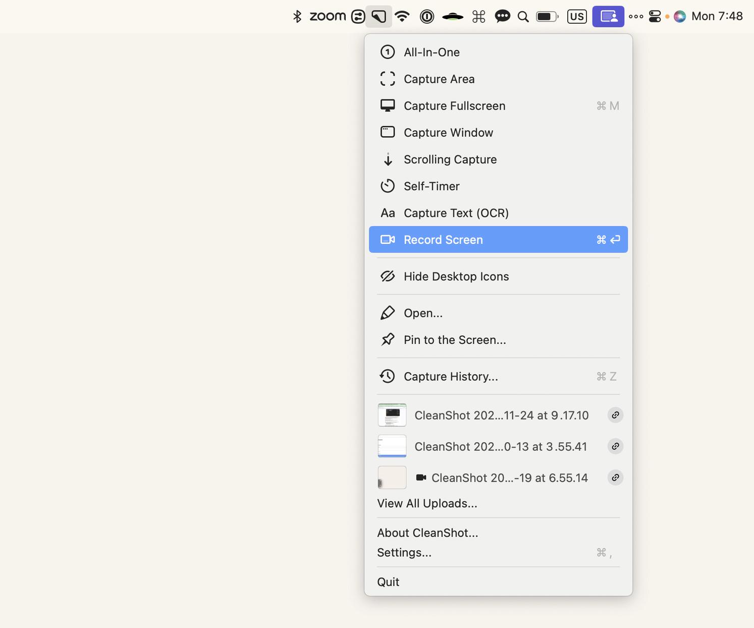
Task: Open the US input source menu
Action: pyautogui.click(x=576, y=17)
